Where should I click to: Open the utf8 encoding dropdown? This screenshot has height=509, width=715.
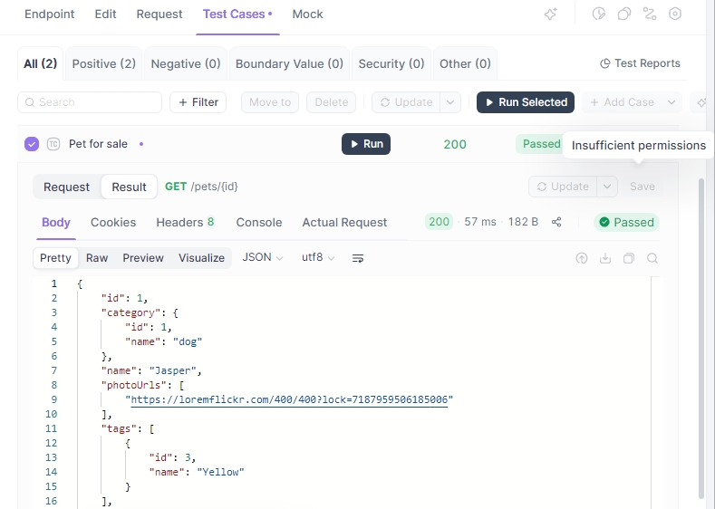[x=318, y=258]
